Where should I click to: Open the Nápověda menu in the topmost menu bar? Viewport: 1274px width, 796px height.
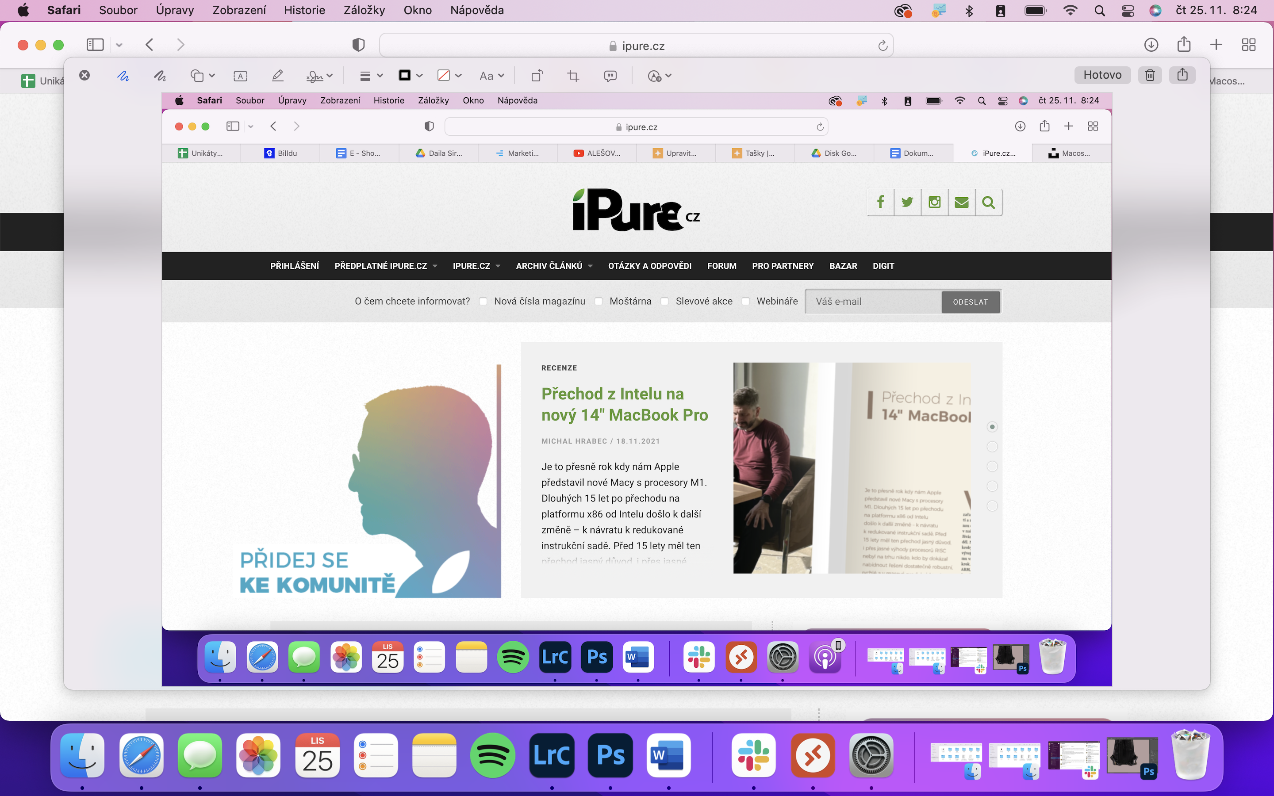click(477, 11)
